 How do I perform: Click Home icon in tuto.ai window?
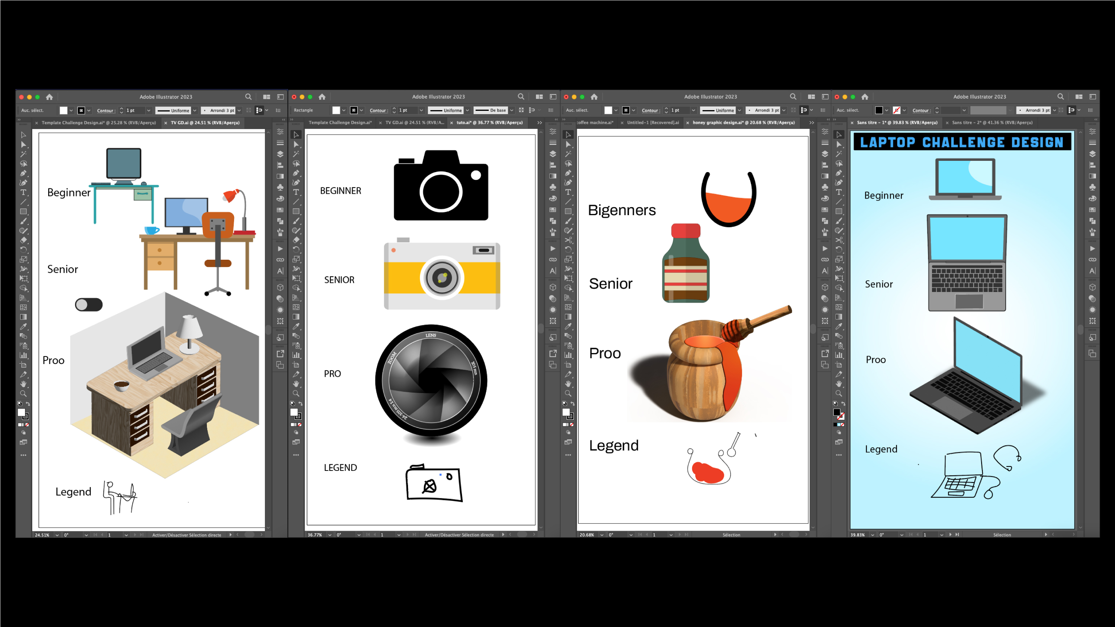322,96
